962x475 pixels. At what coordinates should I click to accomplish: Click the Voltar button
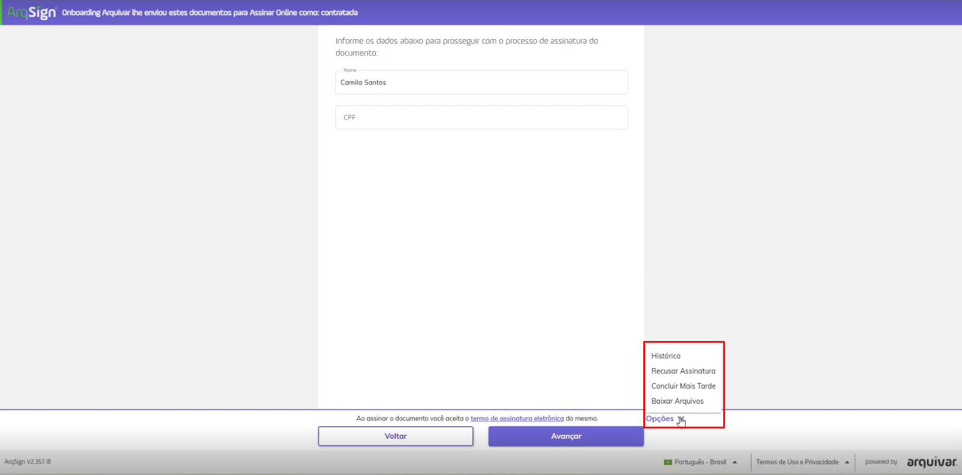(396, 436)
